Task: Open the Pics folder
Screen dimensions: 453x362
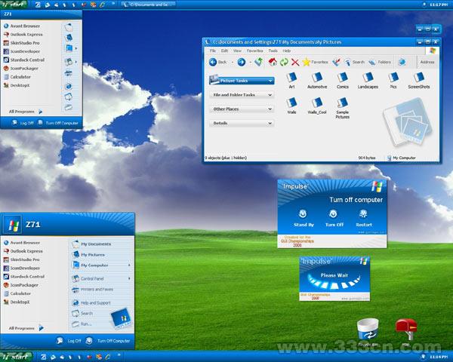Action: [x=393, y=80]
